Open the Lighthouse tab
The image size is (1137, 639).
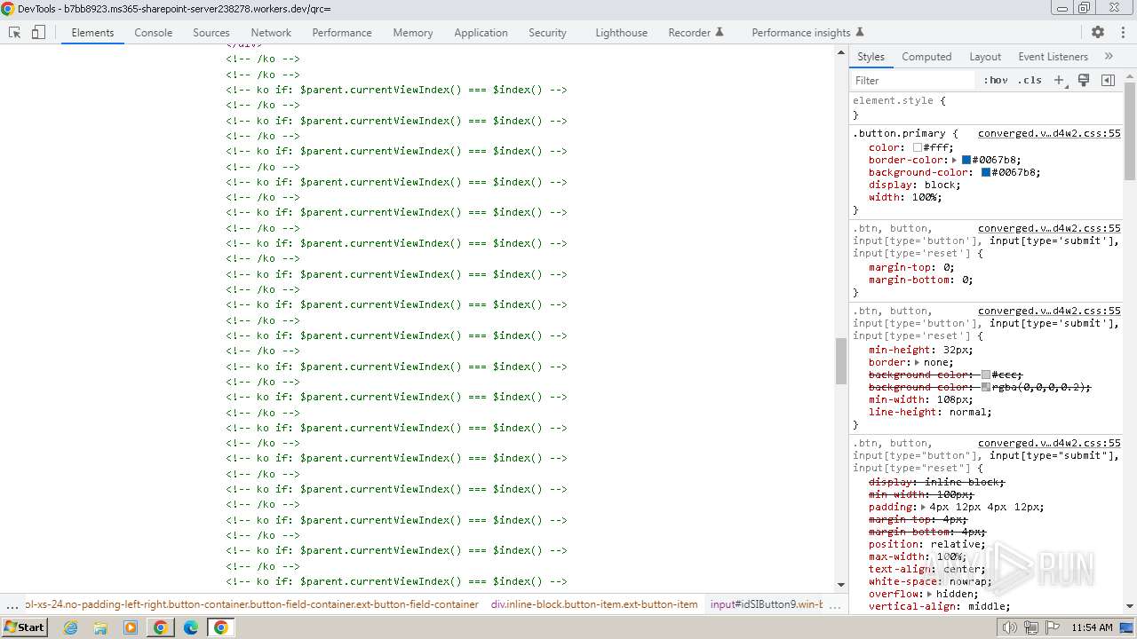(621, 32)
